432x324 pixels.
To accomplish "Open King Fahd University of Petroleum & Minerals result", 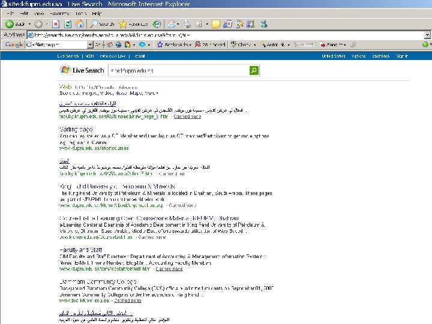I will pyautogui.click(x=117, y=187).
